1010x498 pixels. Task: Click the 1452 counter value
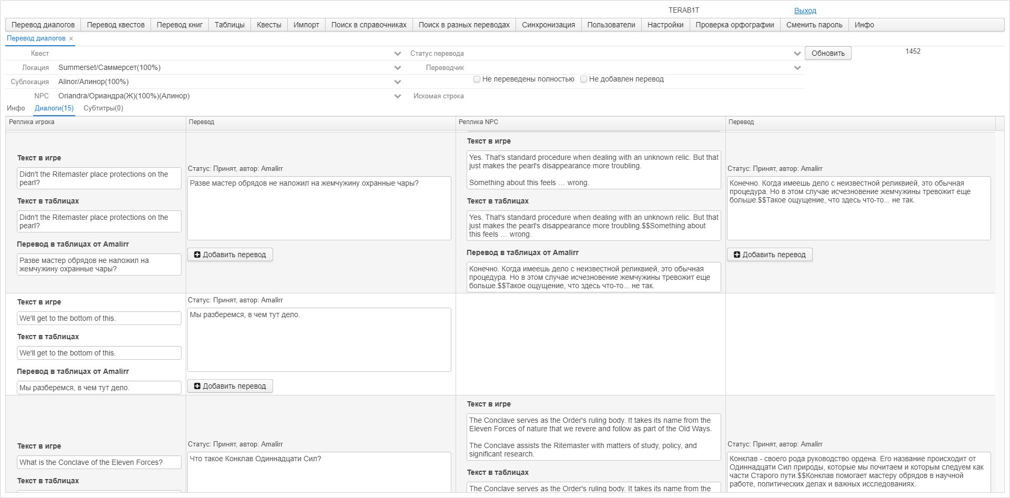pos(913,52)
